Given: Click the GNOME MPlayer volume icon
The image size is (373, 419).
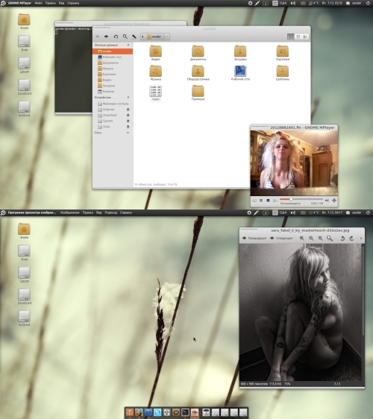Looking at the screenshot, I should [327, 201].
